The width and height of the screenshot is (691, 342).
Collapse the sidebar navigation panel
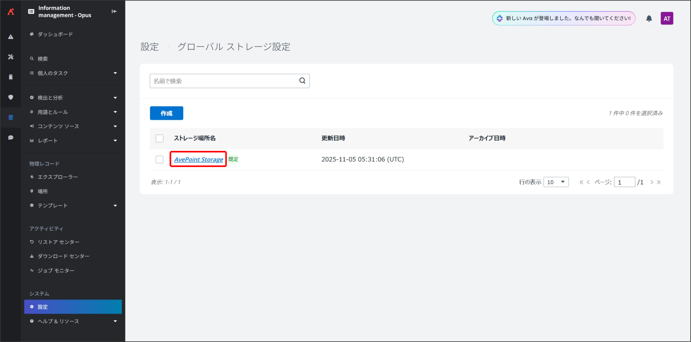(x=114, y=11)
